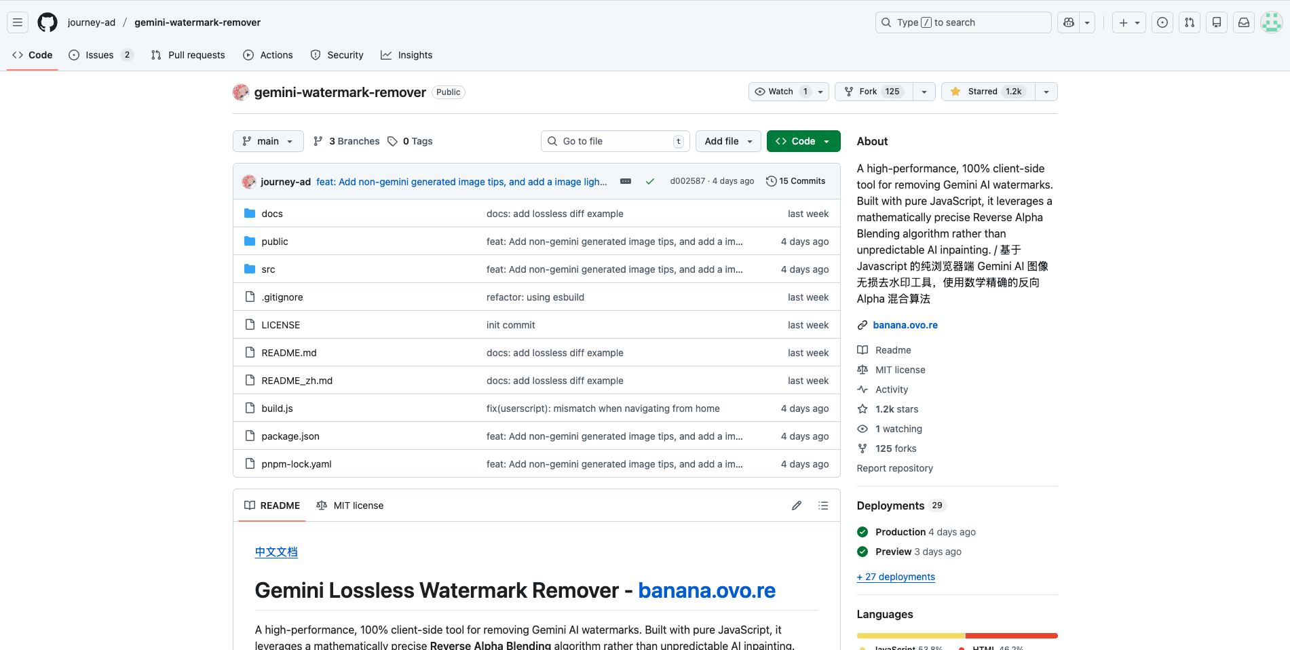Go to GitHub homepage via Octocat logo
This screenshot has width=1290, height=650.
click(x=48, y=22)
